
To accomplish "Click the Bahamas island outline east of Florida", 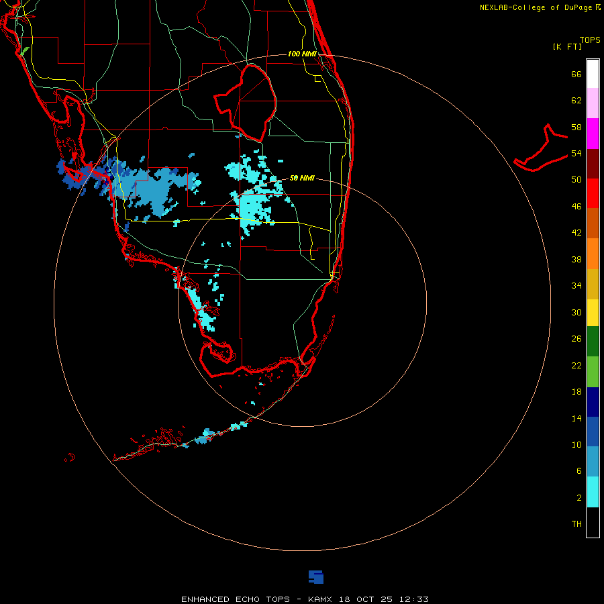I will coord(541,148).
